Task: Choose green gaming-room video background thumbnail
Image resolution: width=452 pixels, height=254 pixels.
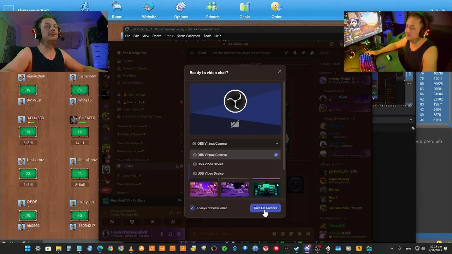Action: pos(266,189)
